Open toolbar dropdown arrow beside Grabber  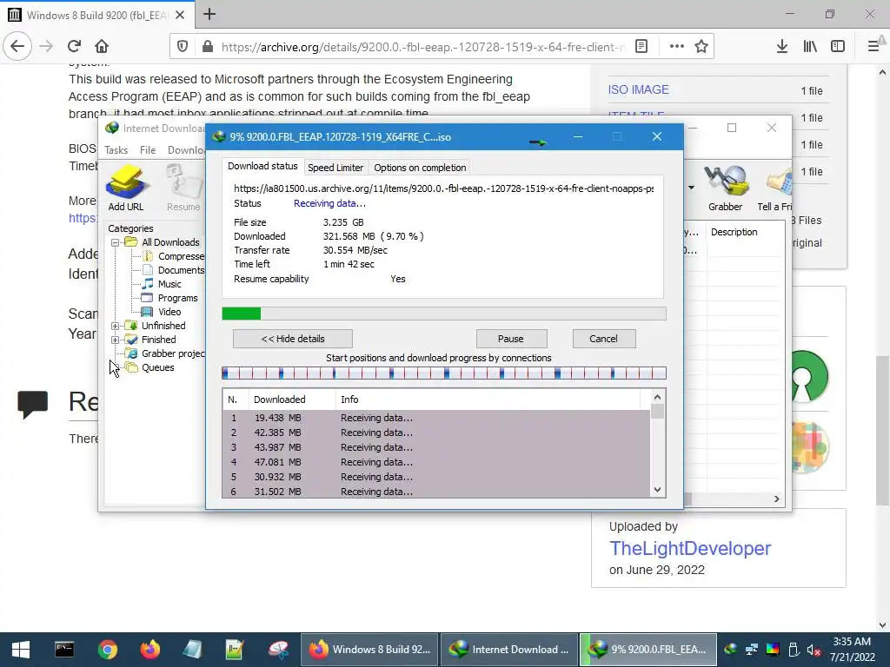691,188
